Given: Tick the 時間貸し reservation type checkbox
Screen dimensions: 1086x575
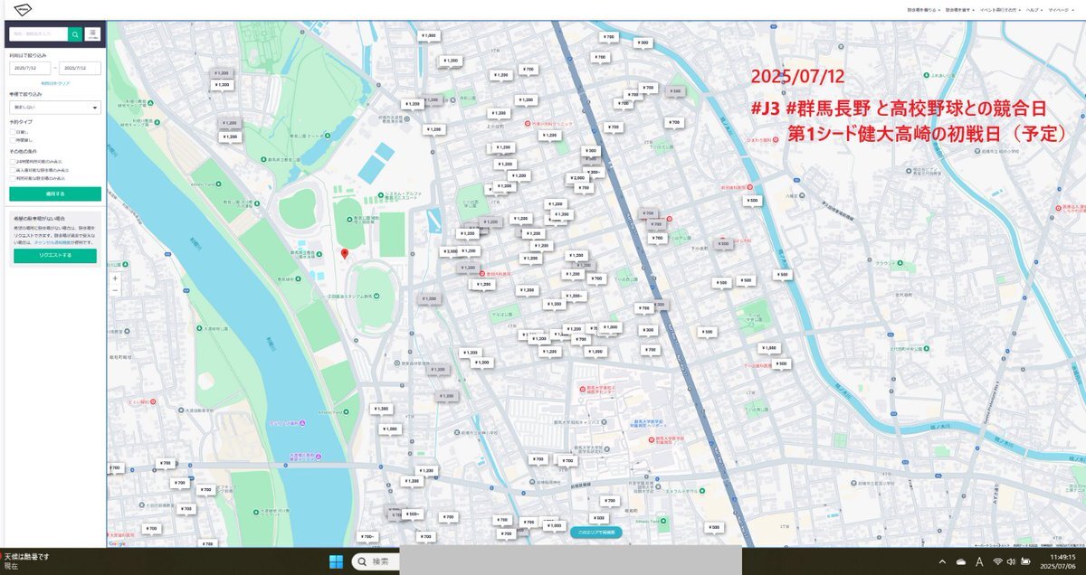Looking at the screenshot, I should point(12,140).
